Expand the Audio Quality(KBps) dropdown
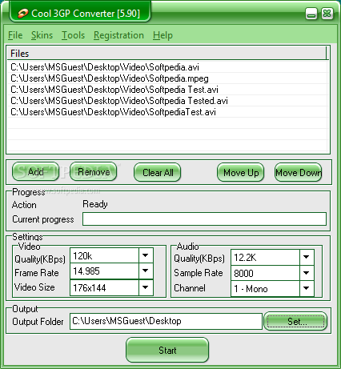 (307, 257)
